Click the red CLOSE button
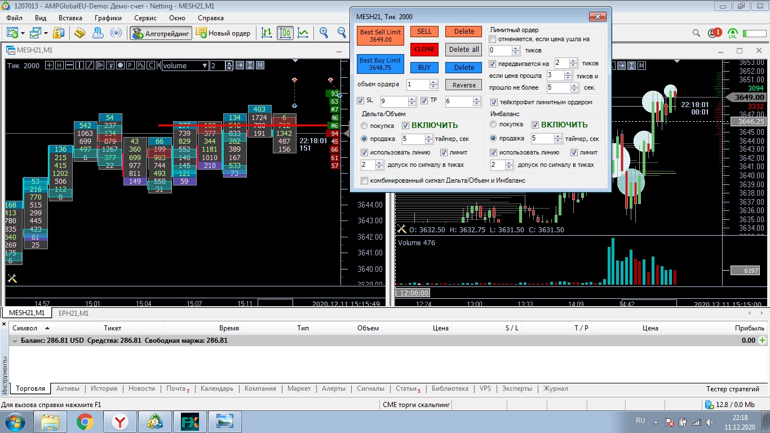The width and height of the screenshot is (770, 433). 424,49
